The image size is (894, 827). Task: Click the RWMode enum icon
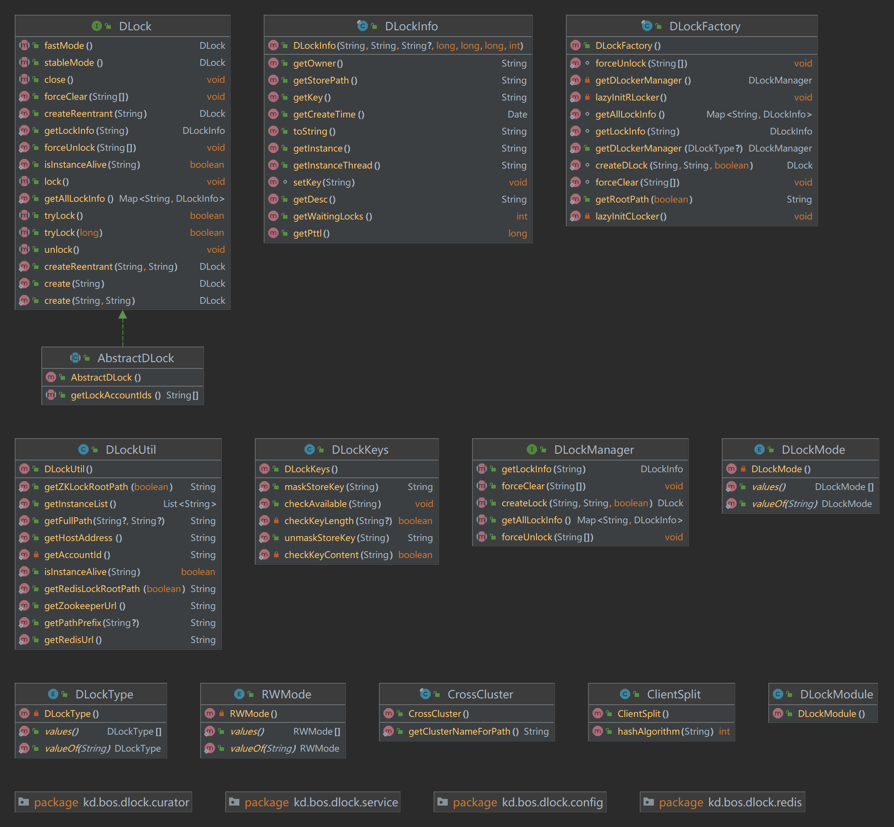(239, 694)
